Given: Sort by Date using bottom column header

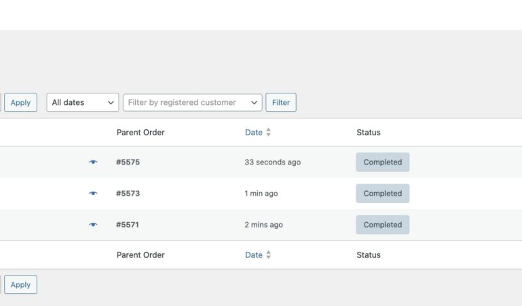Looking at the screenshot, I should point(253,255).
